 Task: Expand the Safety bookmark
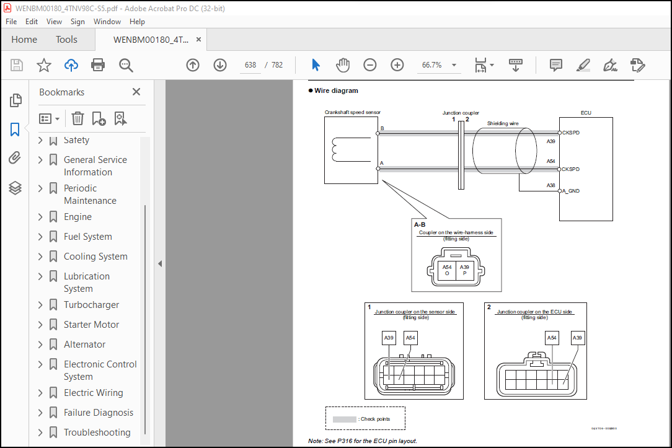pyautogui.click(x=40, y=140)
